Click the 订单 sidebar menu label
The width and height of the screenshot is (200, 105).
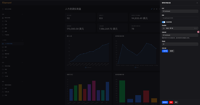[6, 25]
